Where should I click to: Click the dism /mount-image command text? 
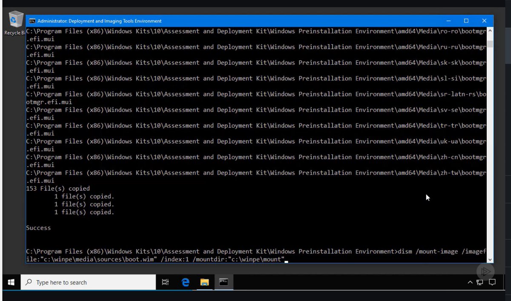coord(256,255)
